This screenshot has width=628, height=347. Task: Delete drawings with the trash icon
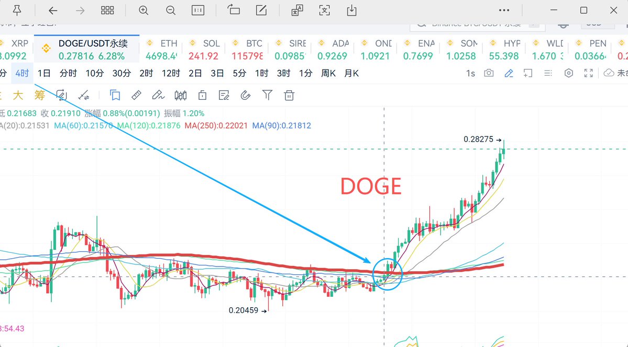point(289,95)
